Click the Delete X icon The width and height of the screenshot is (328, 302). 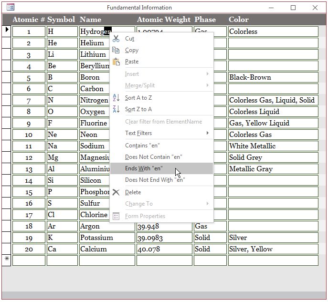click(x=116, y=192)
